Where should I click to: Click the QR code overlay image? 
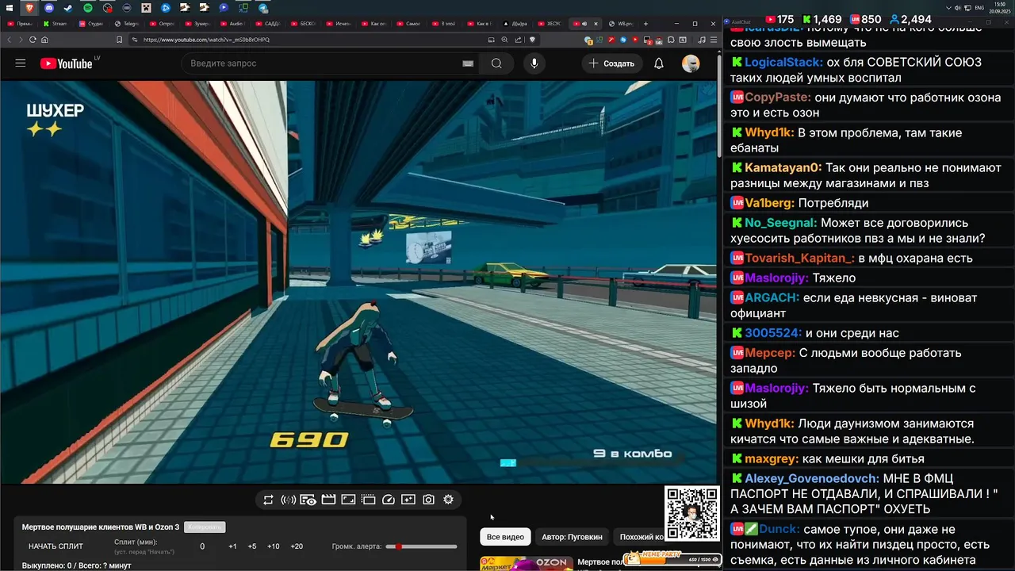691,514
